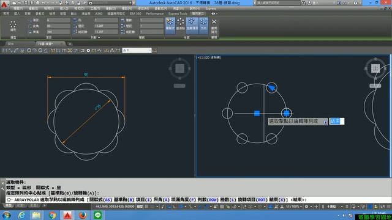Open Dimension Style manager icon beside dropdown
This screenshot has height=220, width=392.
[x=154, y=50]
